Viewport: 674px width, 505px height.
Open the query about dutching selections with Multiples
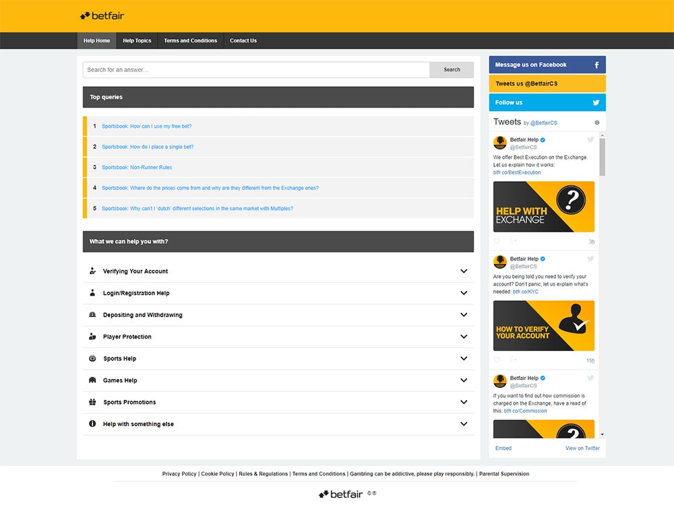pyautogui.click(x=197, y=209)
